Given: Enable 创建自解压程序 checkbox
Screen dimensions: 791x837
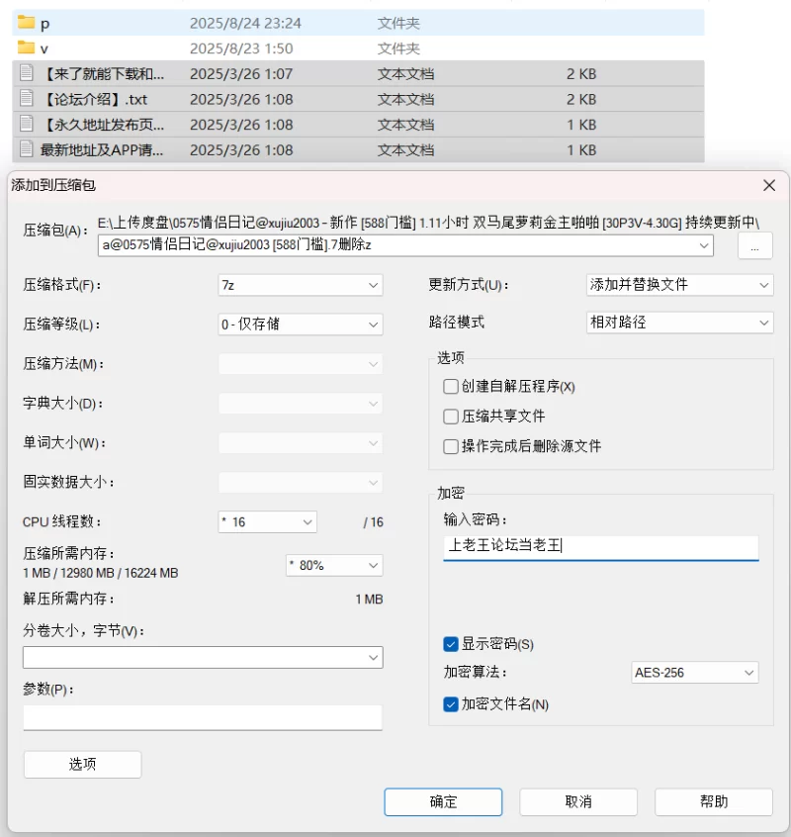Looking at the screenshot, I should coord(451,386).
